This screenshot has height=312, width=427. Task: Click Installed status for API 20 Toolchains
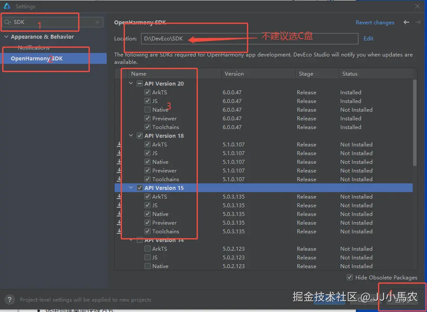pos(351,127)
